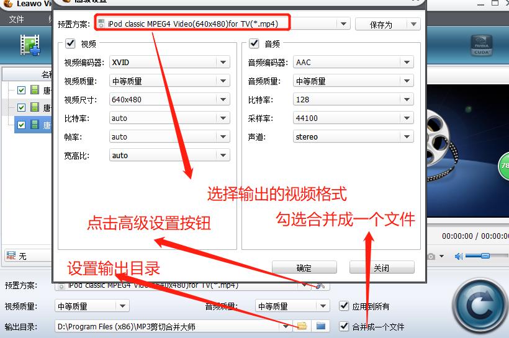Open the 音频编码器 AAC dropdown
This screenshot has height=338, width=509.
pyautogui.click(x=407, y=62)
